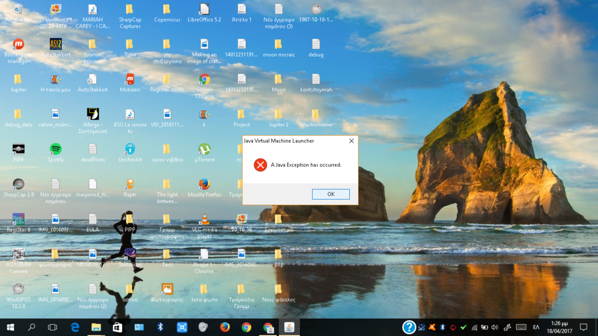
Task: Launch Mozilla Firefox from the desktop
Action: 204,184
